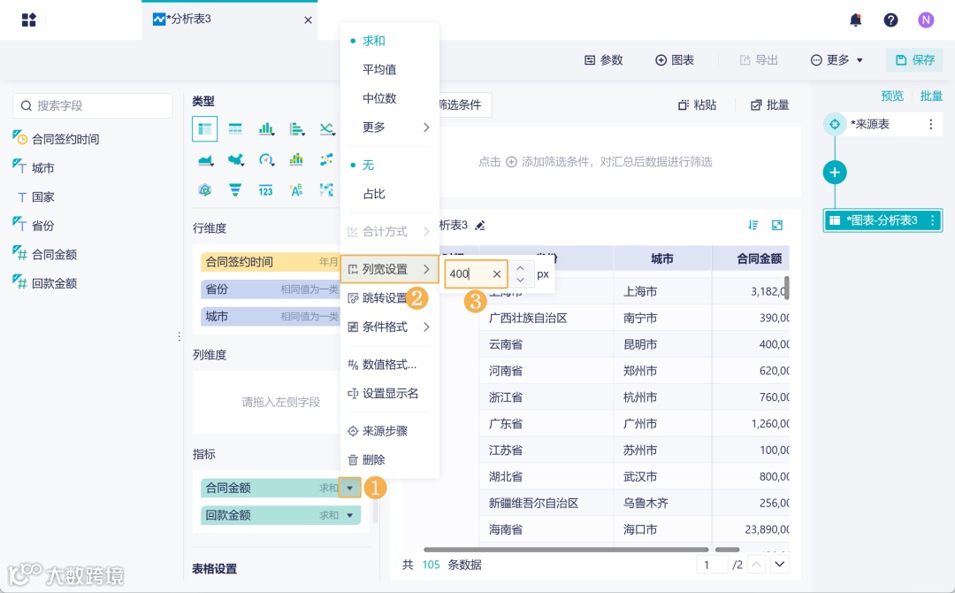Image resolution: width=955 pixels, height=593 pixels.
Task: Select the 123 numeric card chart type
Action: point(266,189)
